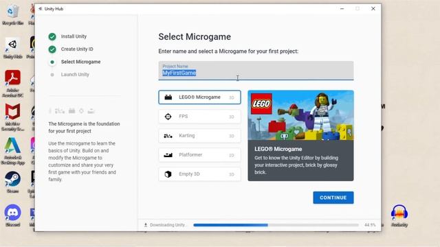The height and width of the screenshot is (247, 440).
Task: Choose the Empty 3D template
Action: coord(199,174)
